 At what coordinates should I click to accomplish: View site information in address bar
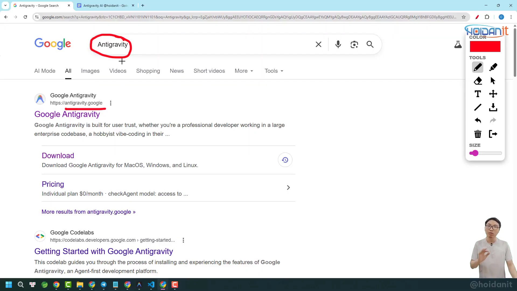coord(37,17)
